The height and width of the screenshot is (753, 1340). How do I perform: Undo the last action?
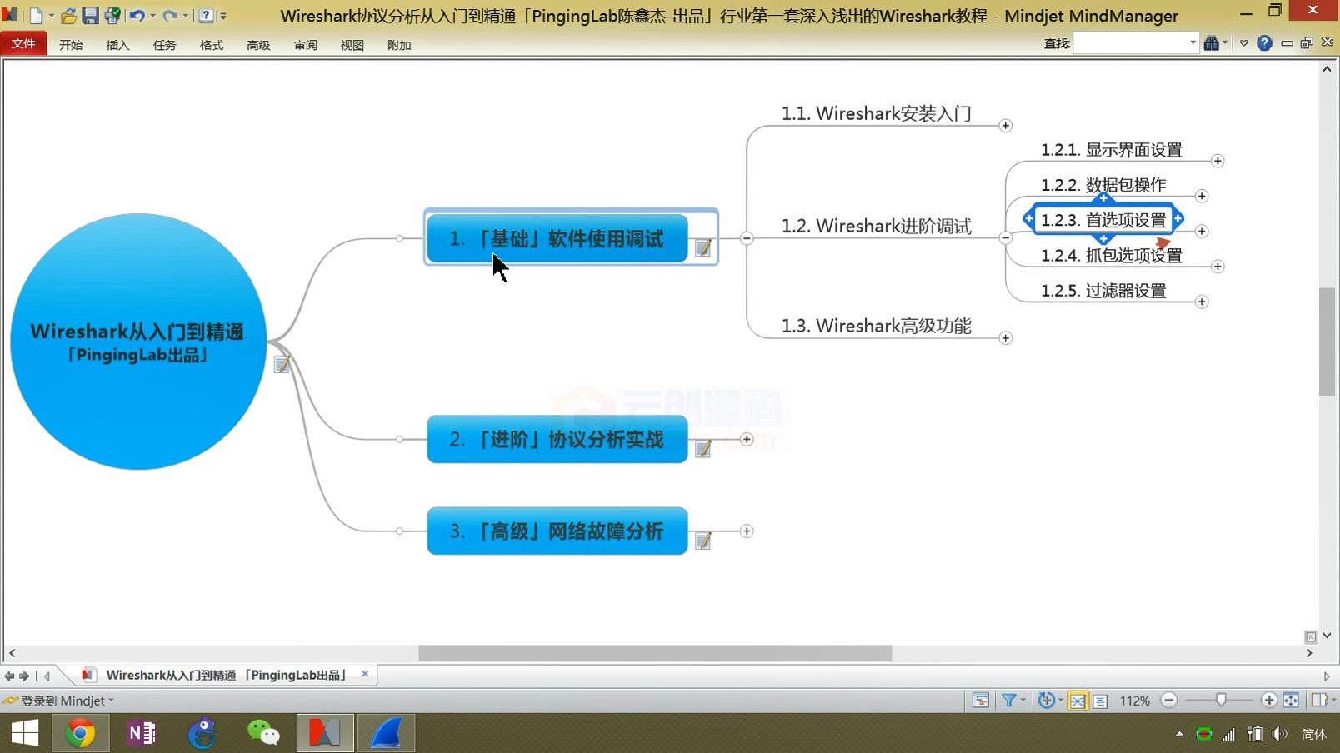[137, 16]
